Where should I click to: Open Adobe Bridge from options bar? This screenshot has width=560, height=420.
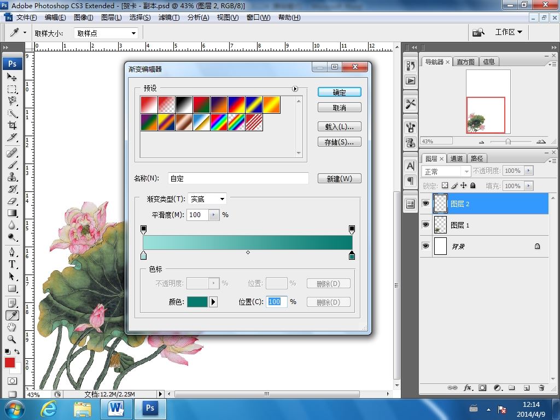click(x=479, y=32)
